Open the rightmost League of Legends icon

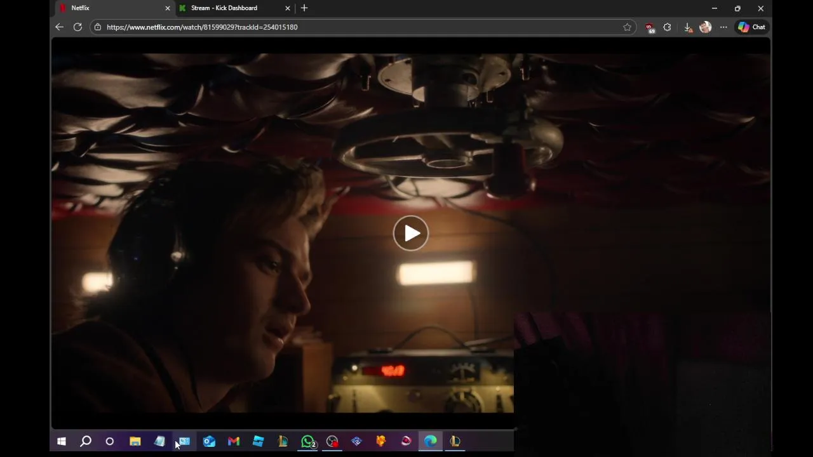point(455,441)
